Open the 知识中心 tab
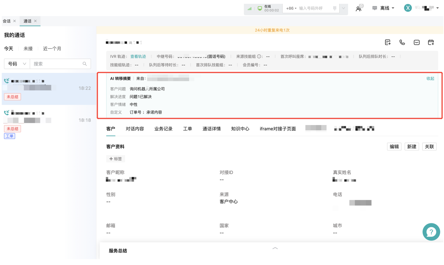The image size is (444, 265). click(x=240, y=129)
